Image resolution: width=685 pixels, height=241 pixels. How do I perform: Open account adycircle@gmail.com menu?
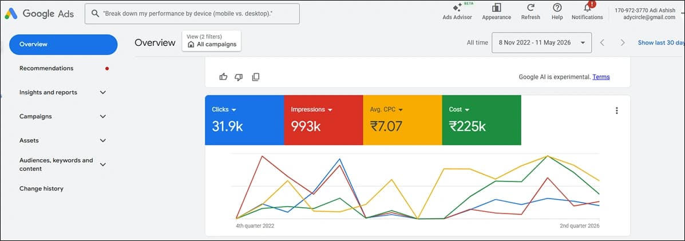[x=645, y=14]
